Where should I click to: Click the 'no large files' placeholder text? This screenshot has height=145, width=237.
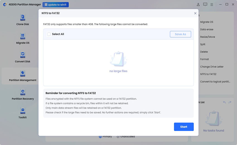point(118,71)
